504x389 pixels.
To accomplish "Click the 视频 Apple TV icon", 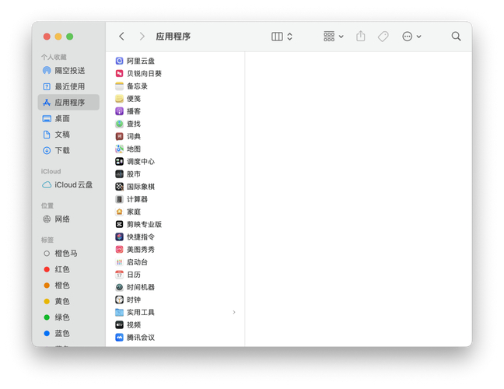I will (119, 324).
